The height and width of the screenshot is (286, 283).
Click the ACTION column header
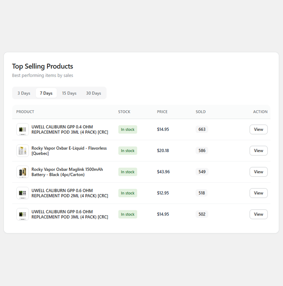tap(260, 112)
